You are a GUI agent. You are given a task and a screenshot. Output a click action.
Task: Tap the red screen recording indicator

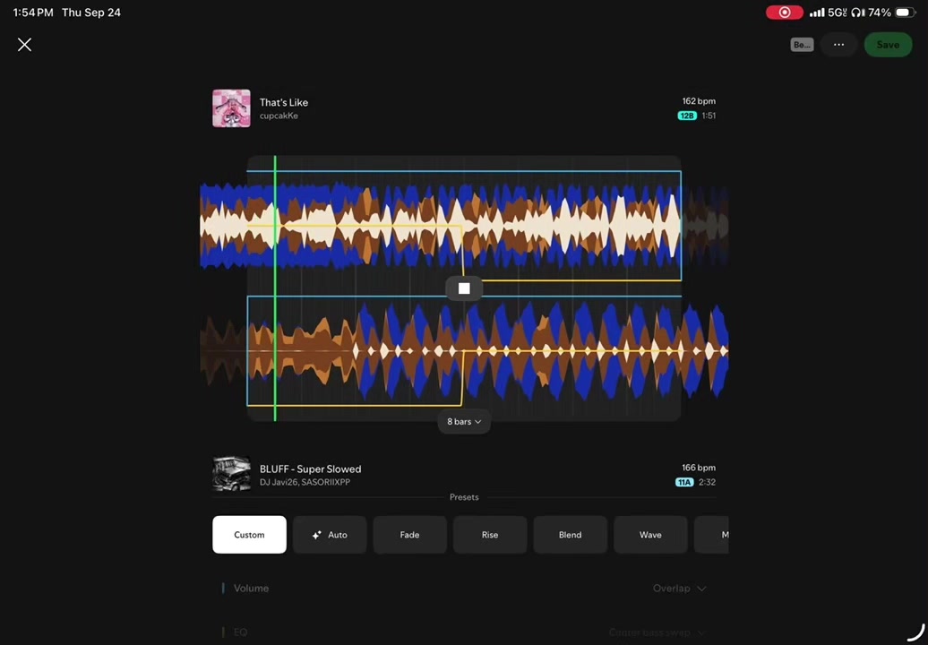[784, 13]
